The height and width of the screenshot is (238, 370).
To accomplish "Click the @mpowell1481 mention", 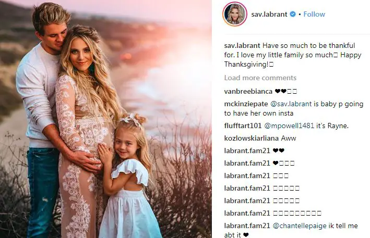I will pyautogui.click(x=289, y=126).
